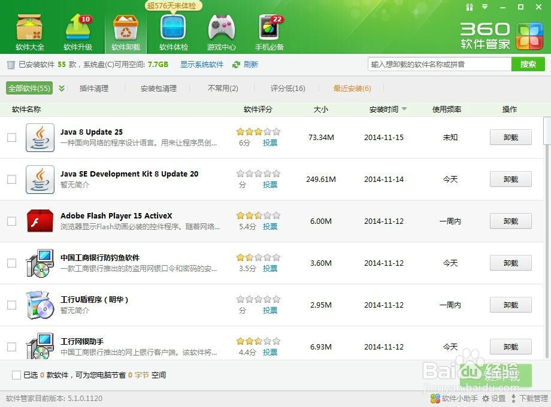Viewport: 551px width, 407px height.
Task: Click 投票 link for Java SE Development Kit
Action: [270, 185]
